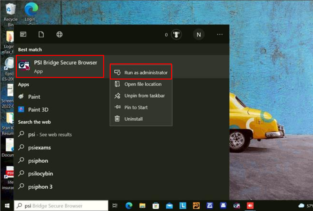Image resolution: width=313 pixels, height=211 pixels.
Task: Filter search results by Documents icon
Action: pyautogui.click(x=41, y=35)
